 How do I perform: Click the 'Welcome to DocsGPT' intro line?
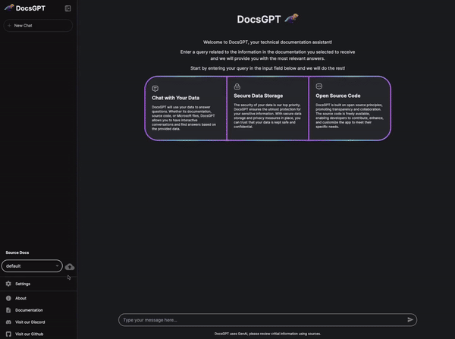pyautogui.click(x=268, y=42)
